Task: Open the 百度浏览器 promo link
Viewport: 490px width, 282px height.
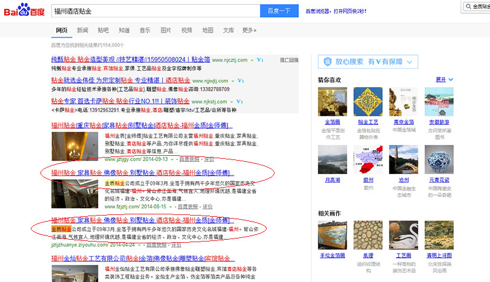Action: tap(336, 11)
